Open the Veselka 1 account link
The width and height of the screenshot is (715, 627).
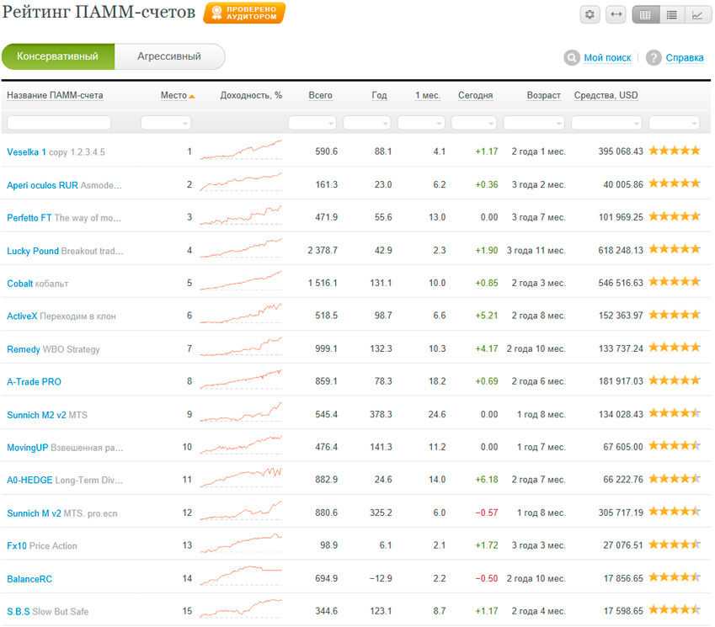26,152
